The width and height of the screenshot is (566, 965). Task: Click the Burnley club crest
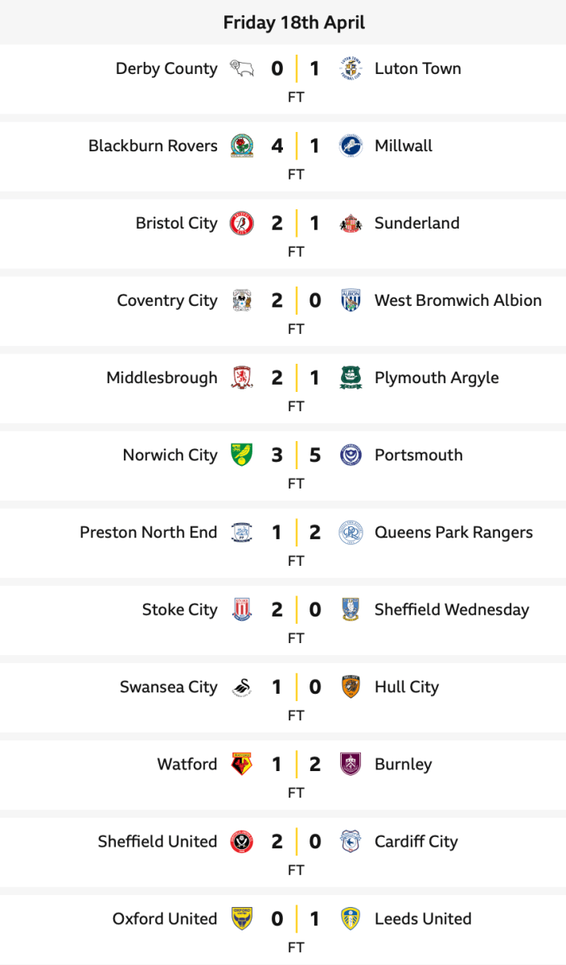tap(351, 764)
